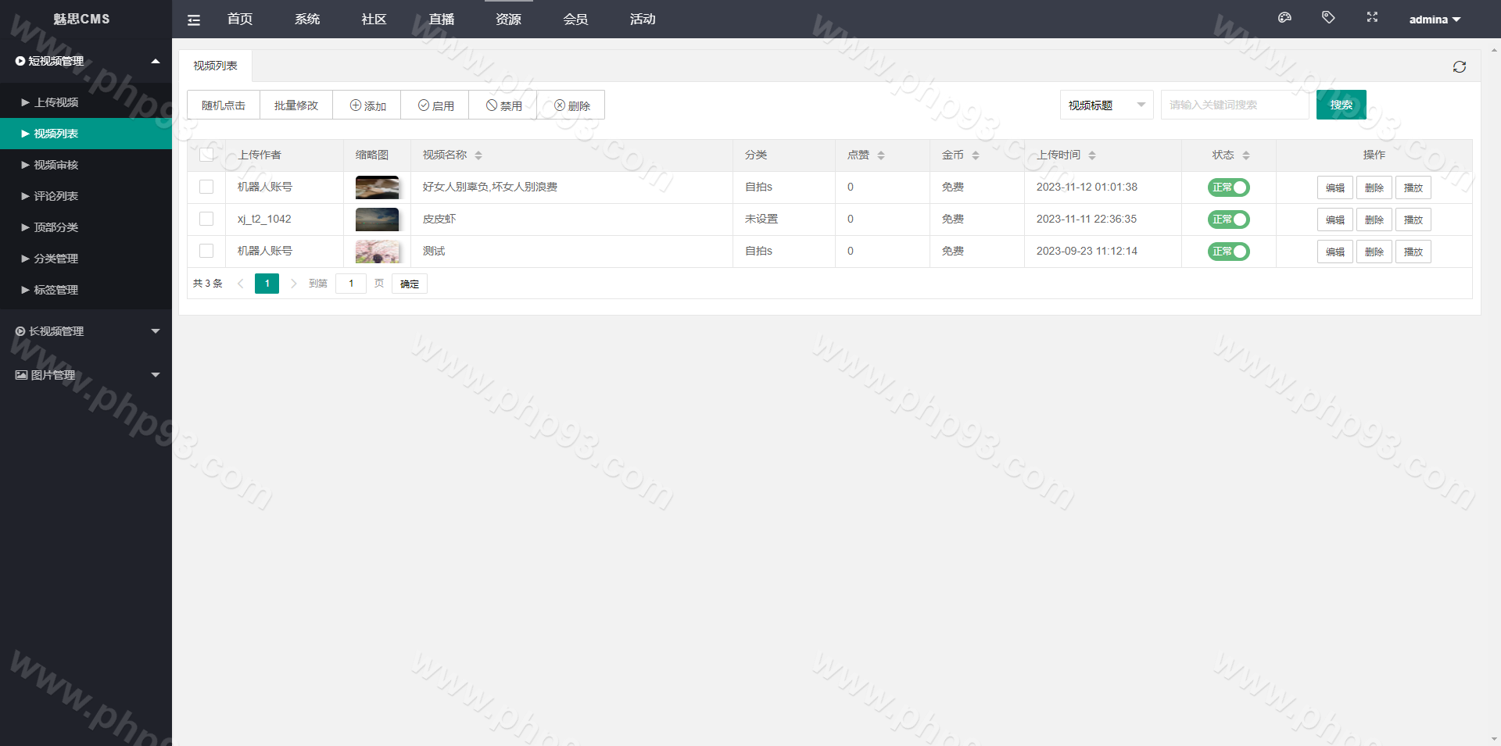1501x746 pixels.
Task: Focus the keyword search input field
Action: coord(1234,105)
